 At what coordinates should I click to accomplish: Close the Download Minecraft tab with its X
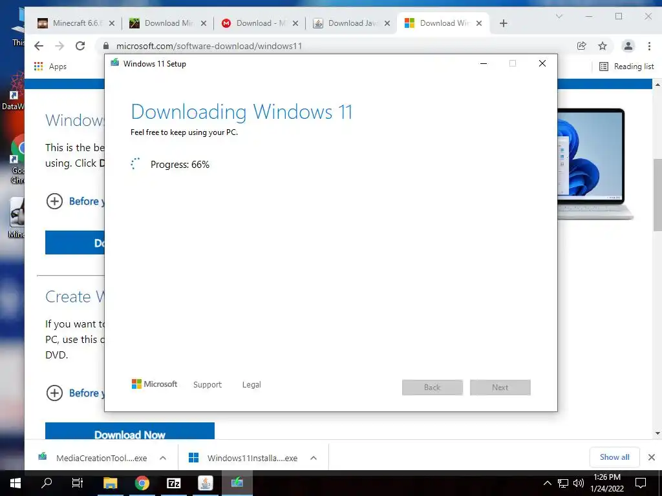[x=204, y=23]
